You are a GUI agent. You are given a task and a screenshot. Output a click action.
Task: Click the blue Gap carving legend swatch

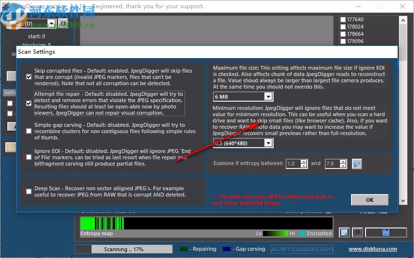(x=227, y=249)
